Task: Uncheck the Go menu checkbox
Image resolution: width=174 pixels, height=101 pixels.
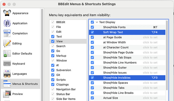Action: 53,51
